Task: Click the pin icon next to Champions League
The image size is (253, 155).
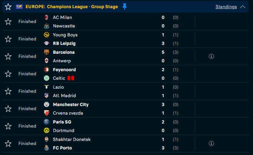Action: 124,7
